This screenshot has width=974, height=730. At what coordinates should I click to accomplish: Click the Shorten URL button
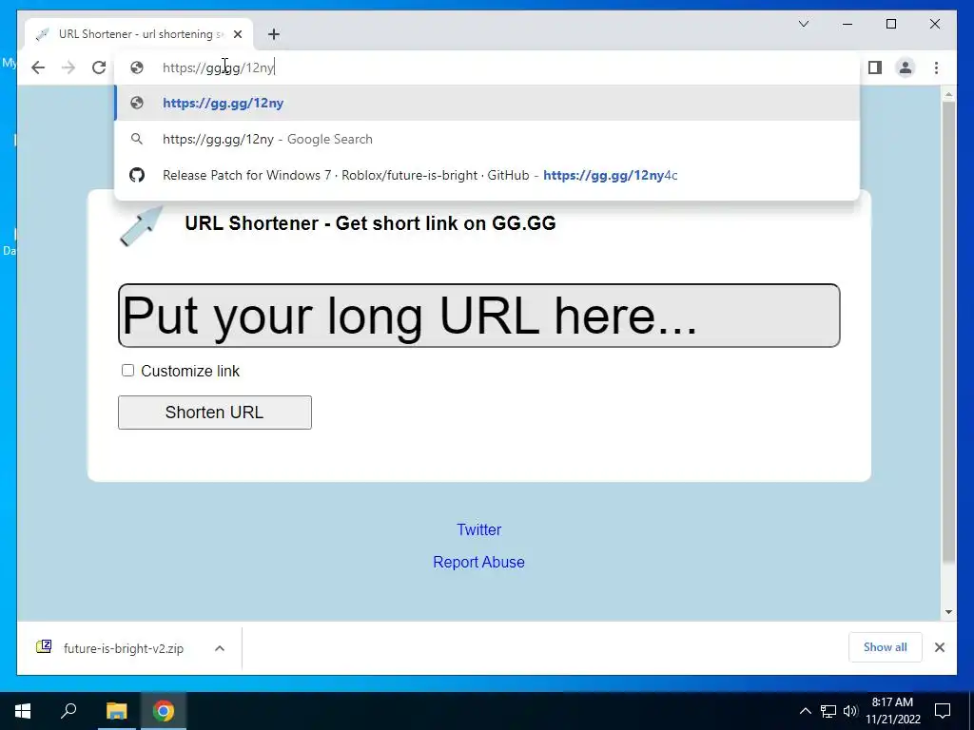(215, 413)
